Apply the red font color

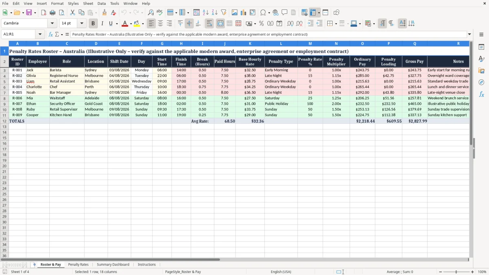point(125,24)
